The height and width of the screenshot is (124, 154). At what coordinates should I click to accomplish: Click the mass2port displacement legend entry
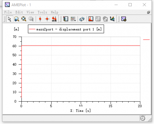coord(66,29)
